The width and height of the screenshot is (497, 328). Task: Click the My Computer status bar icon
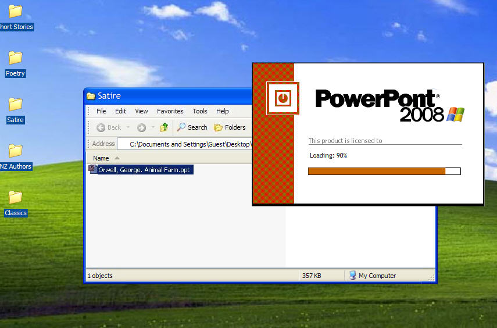353,276
